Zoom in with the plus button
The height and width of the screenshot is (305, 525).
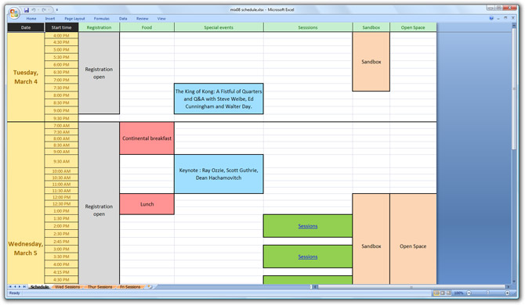tap(507, 293)
